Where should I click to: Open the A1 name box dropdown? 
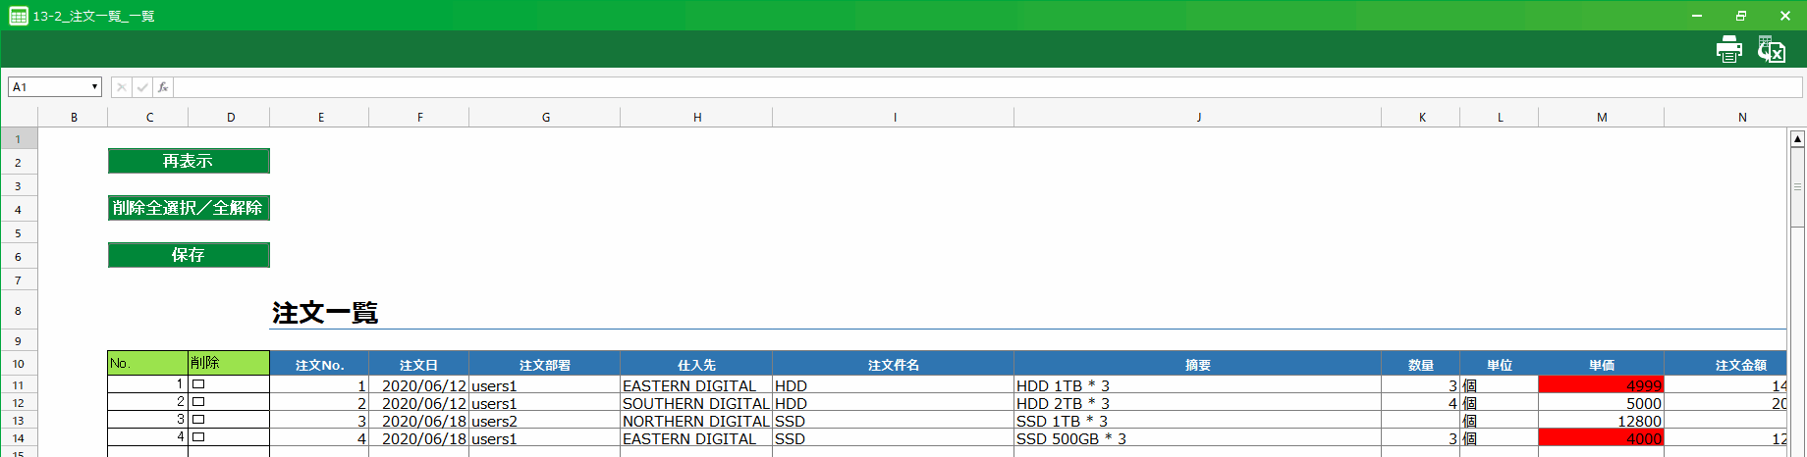pos(94,87)
